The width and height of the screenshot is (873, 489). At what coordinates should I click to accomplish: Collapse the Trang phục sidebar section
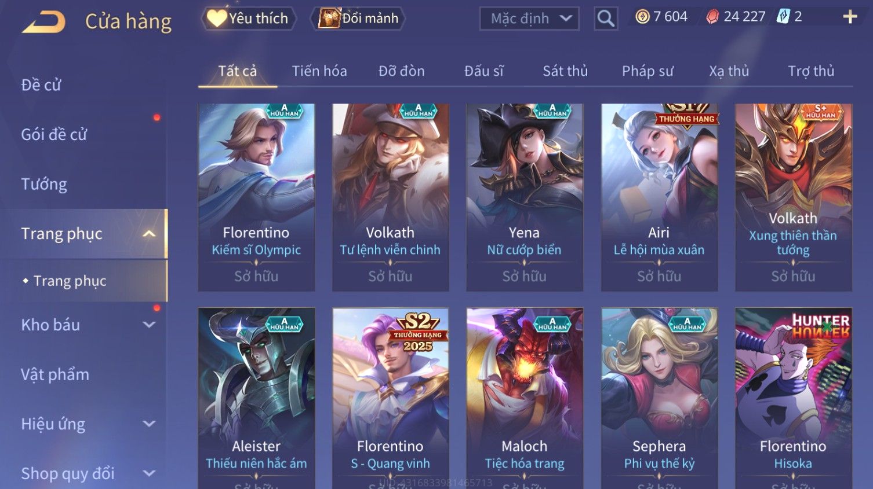click(x=149, y=234)
